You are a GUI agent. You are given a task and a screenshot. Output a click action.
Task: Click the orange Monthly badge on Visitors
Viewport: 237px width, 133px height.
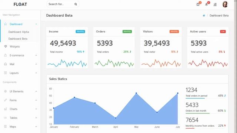(174, 31)
